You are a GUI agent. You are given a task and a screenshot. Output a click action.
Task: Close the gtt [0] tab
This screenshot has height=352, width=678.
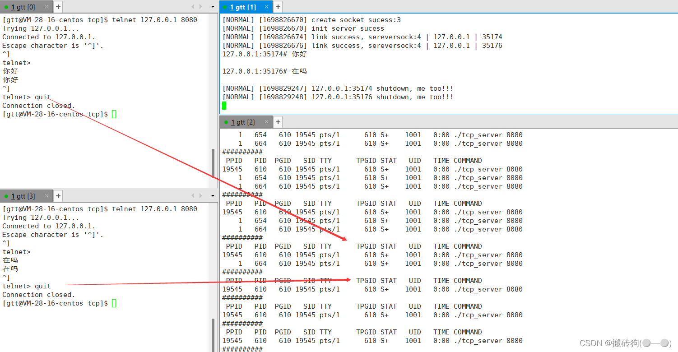(47, 7)
